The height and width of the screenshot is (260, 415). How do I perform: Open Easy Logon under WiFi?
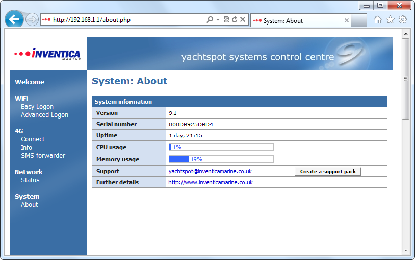[37, 107]
